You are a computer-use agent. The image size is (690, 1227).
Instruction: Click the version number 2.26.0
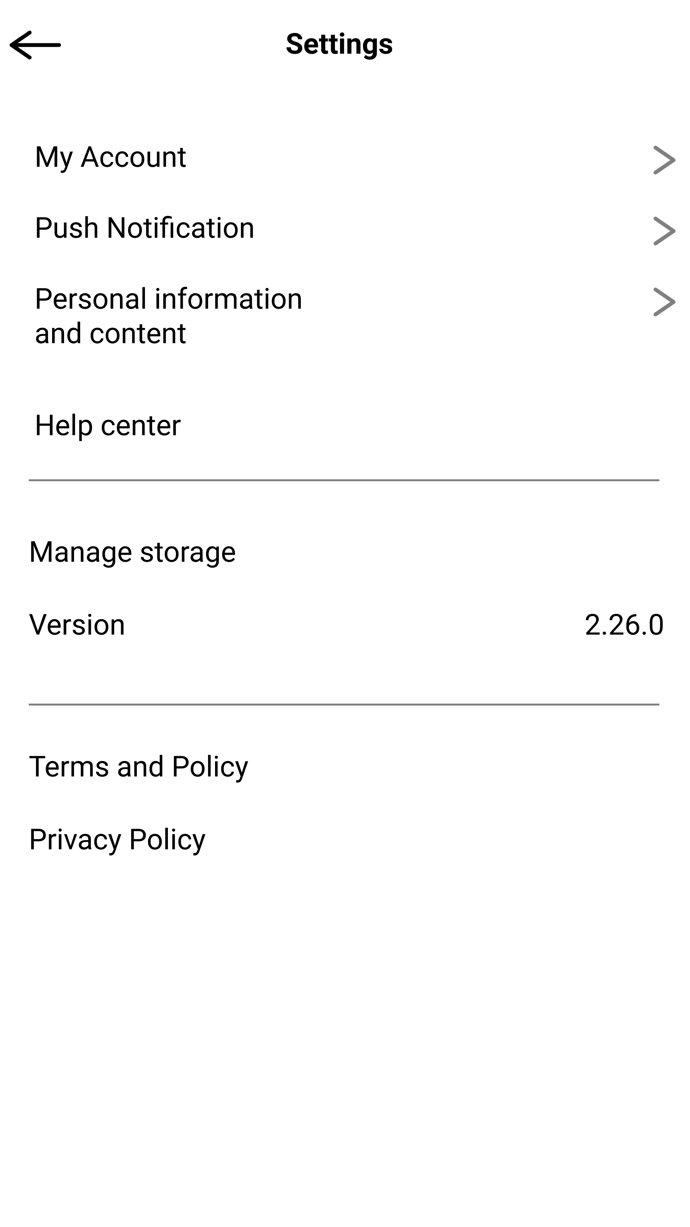624,625
